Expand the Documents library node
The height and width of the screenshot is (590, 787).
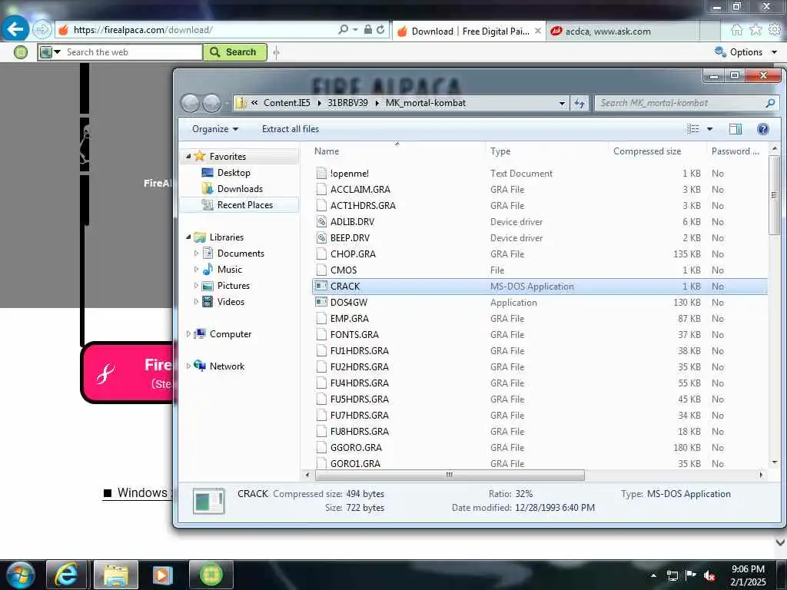click(196, 254)
